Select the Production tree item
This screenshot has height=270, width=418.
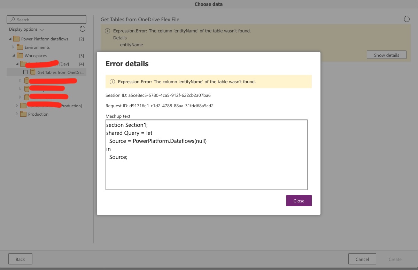[x=38, y=114]
